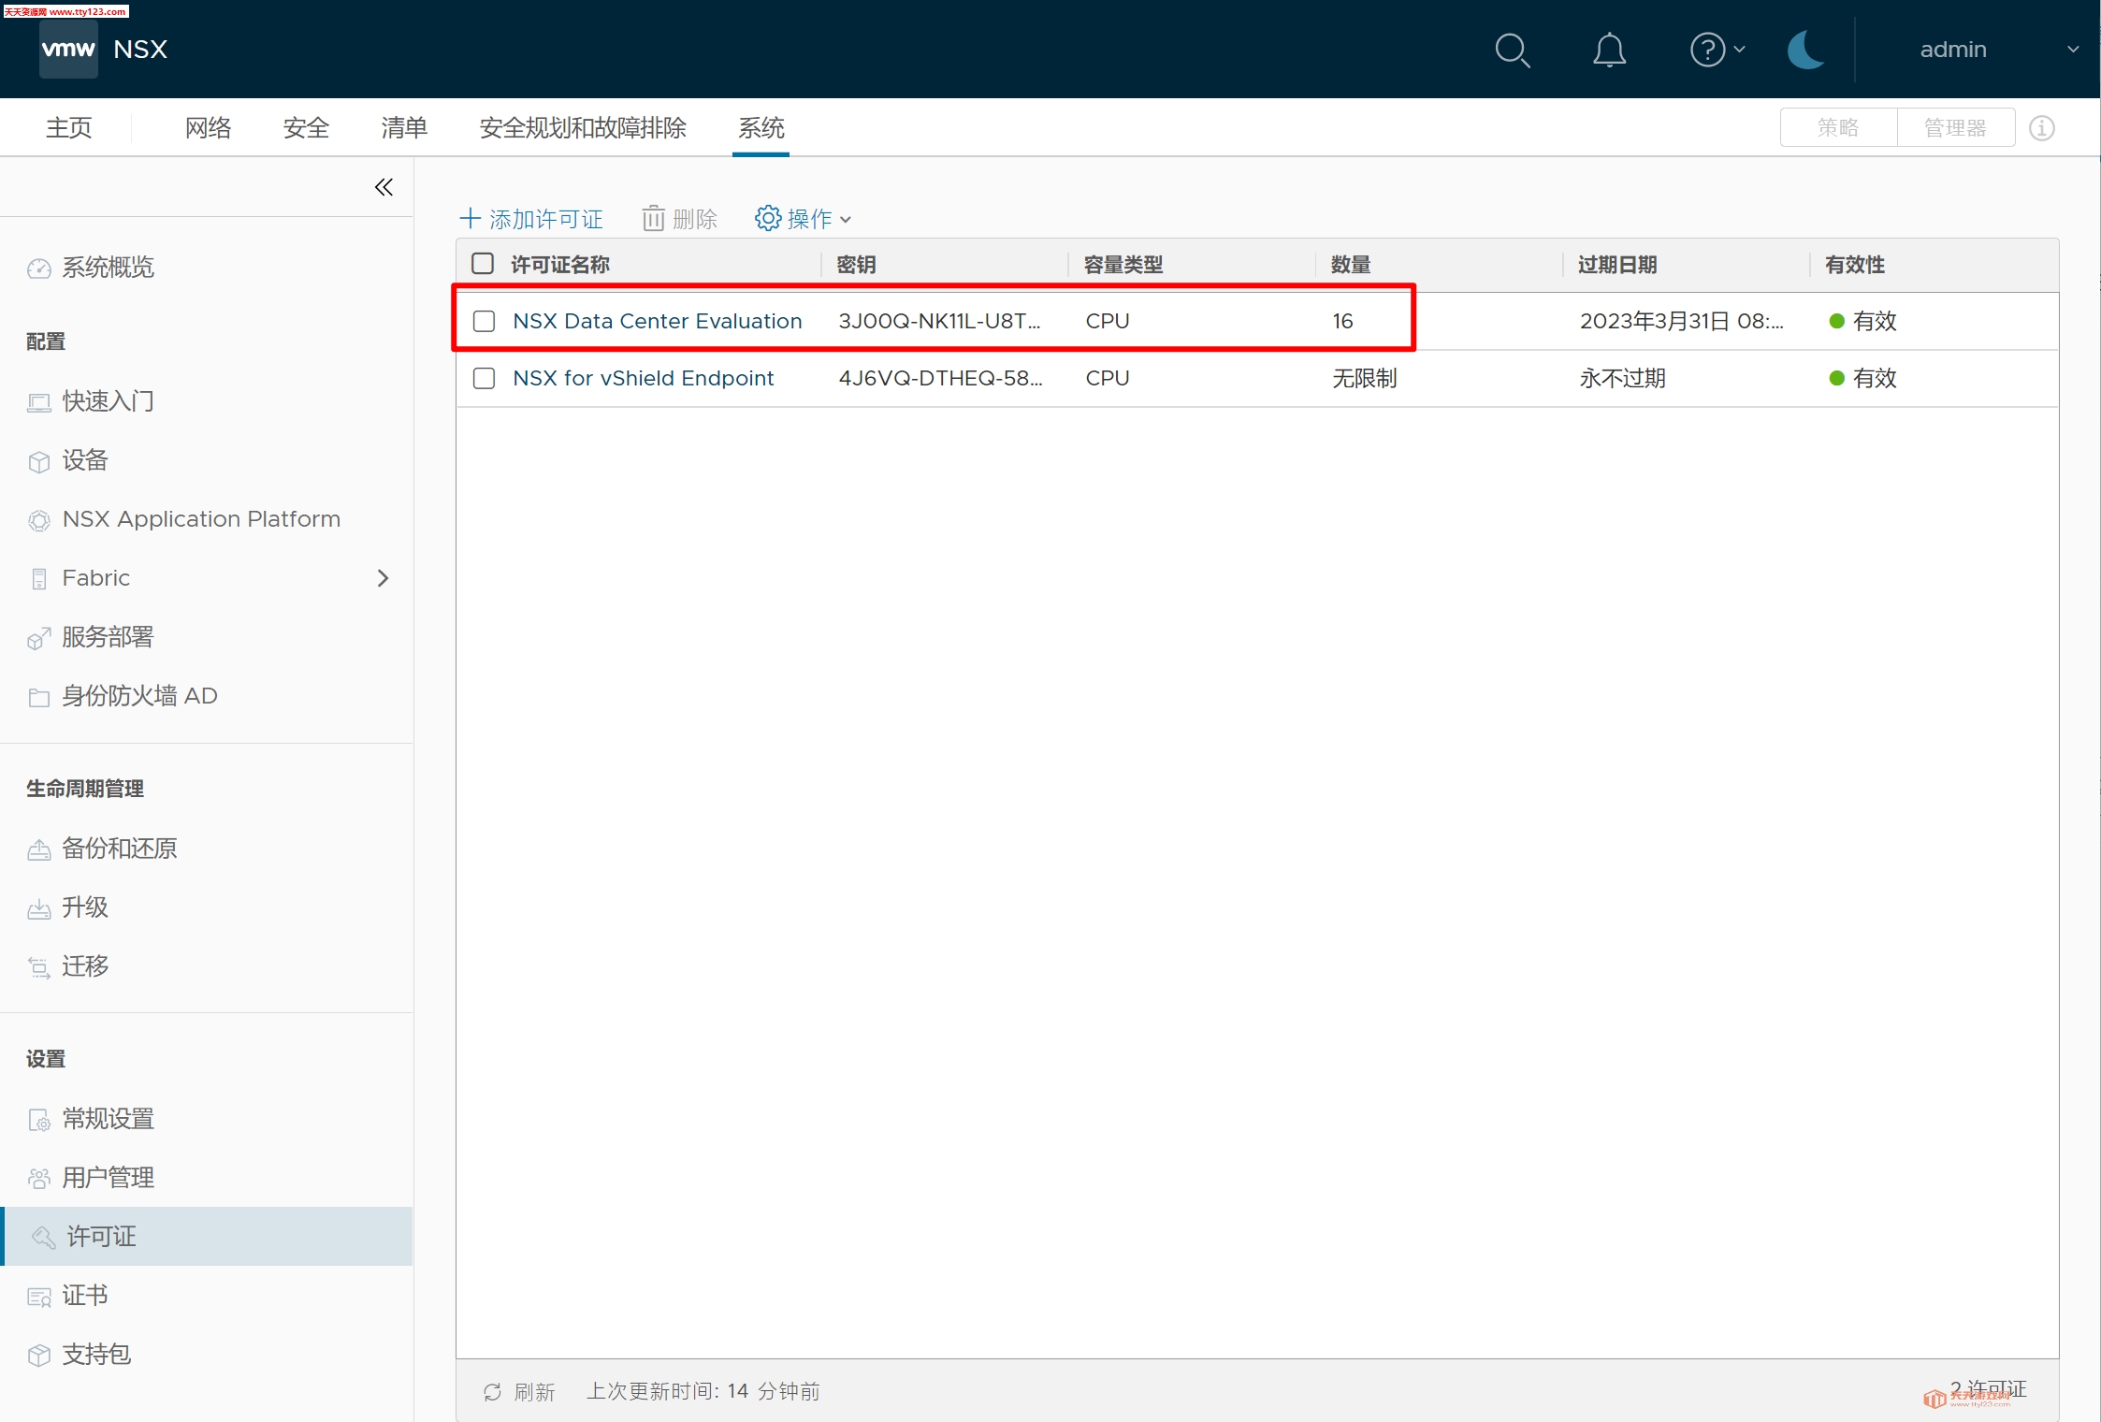Viewport: 2101px width, 1422px height.
Task: Click the 用户管理 people icon
Action: coord(39,1179)
